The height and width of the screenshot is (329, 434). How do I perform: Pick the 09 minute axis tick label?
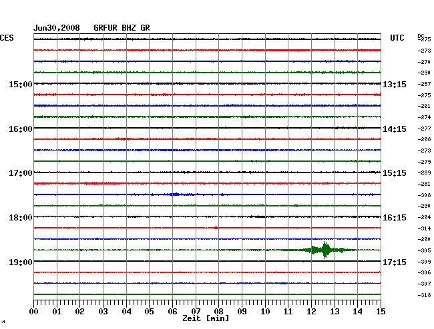click(242, 312)
